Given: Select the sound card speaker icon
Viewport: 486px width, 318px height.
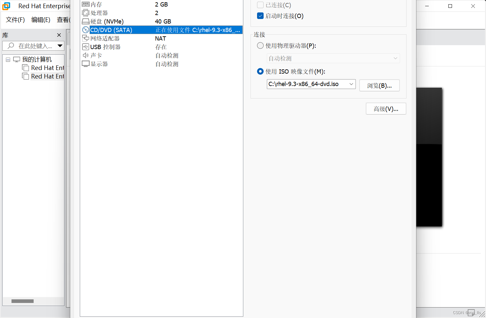Looking at the screenshot, I should (x=86, y=55).
